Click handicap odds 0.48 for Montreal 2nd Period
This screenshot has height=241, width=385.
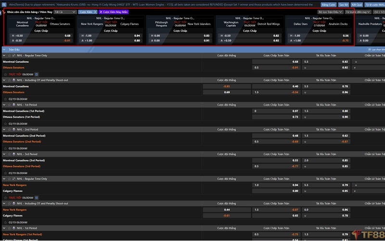[276, 136]
